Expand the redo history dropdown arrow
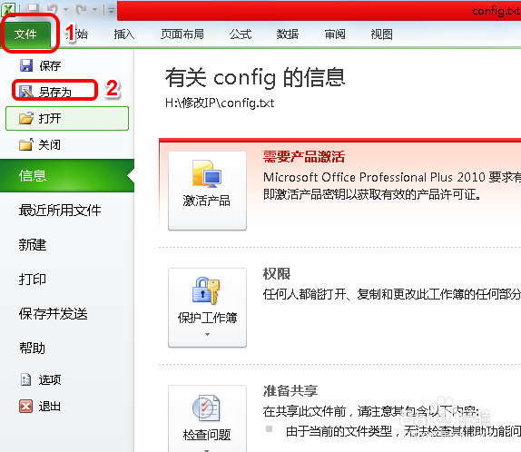521x452 pixels. click(x=95, y=10)
